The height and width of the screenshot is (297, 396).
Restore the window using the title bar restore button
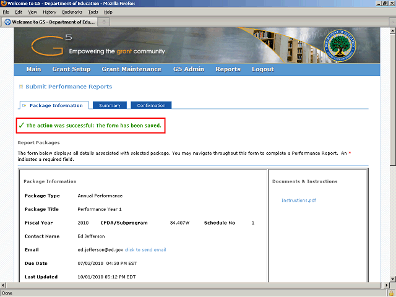click(385, 3)
